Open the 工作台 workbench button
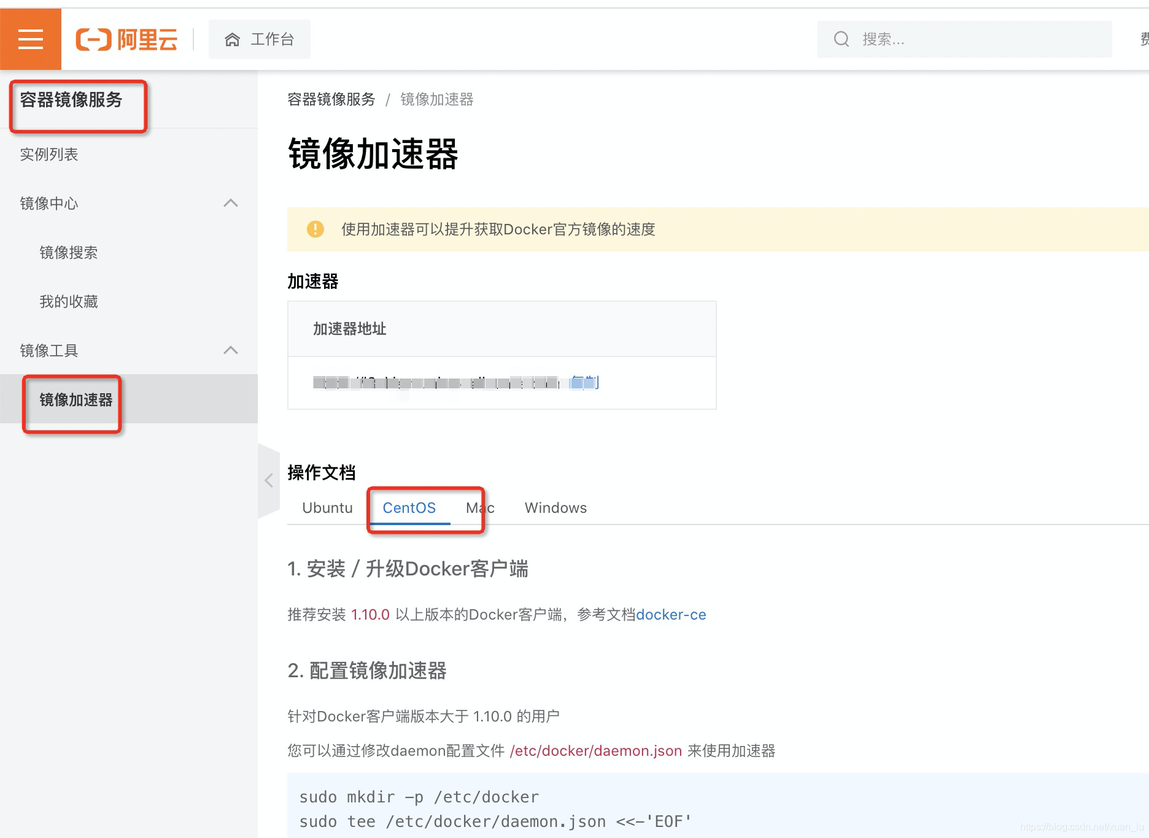The width and height of the screenshot is (1149, 838). tap(260, 39)
